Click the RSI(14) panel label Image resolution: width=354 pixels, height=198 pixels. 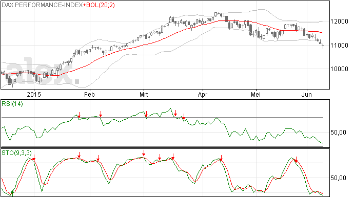coord(12,104)
